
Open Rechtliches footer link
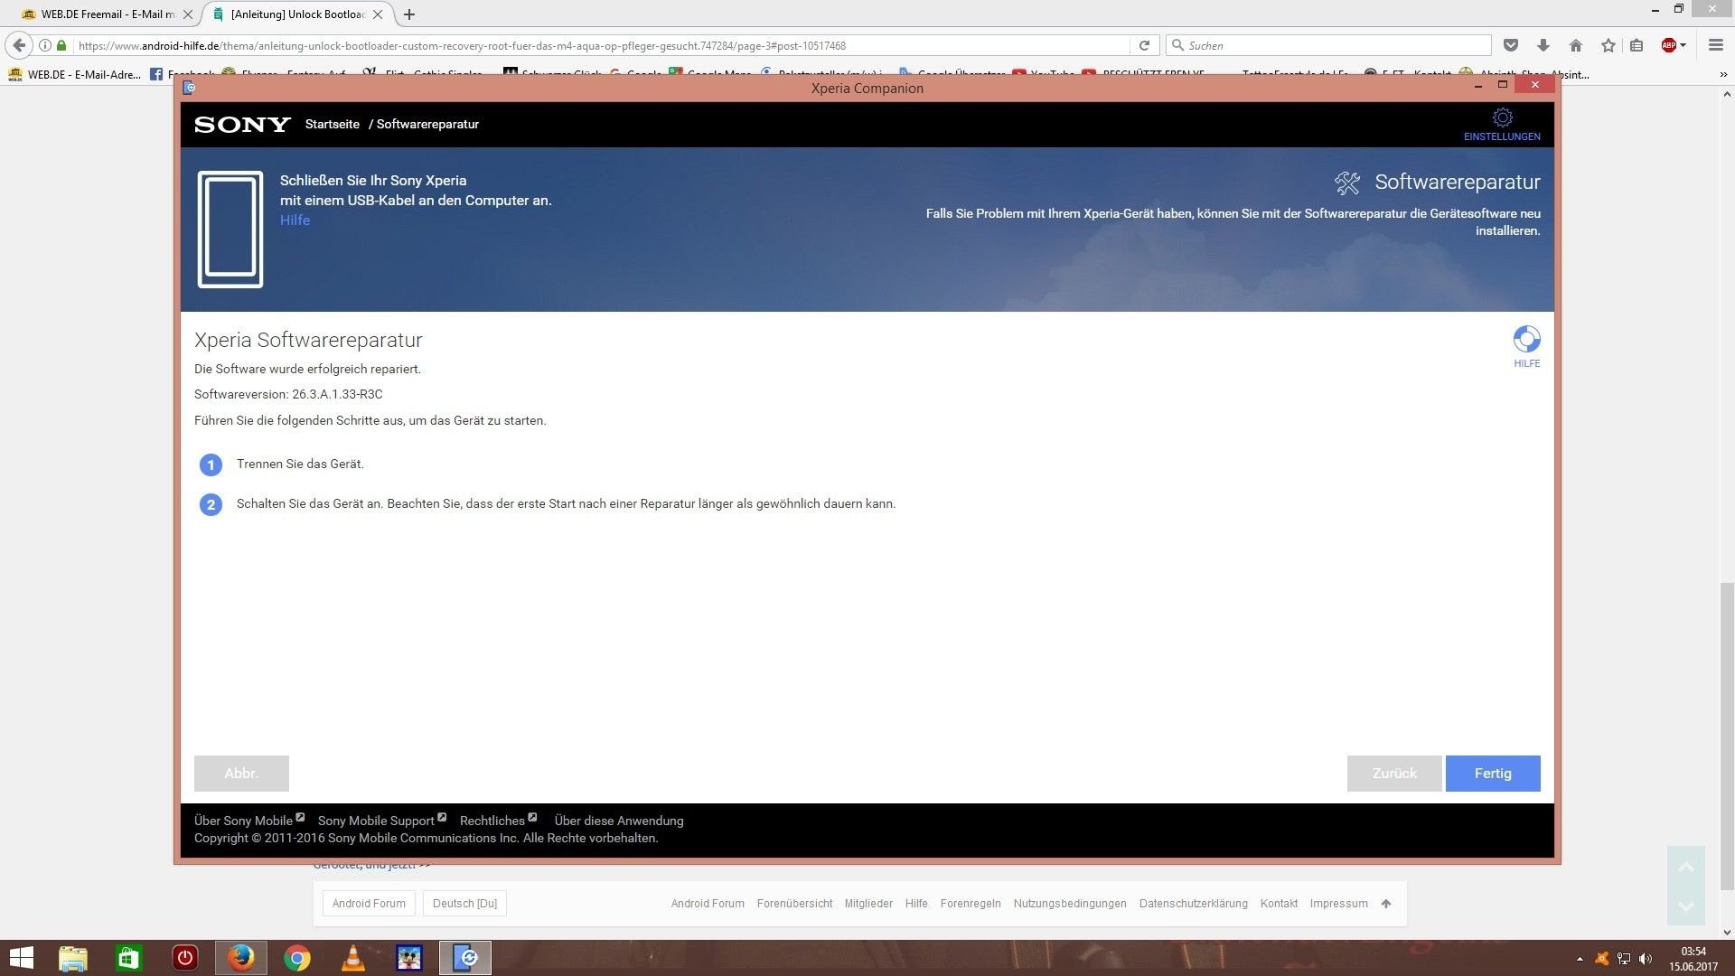coord(498,821)
